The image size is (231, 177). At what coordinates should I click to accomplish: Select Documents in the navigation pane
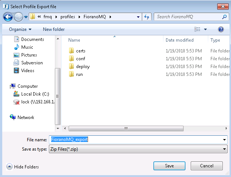29,39
